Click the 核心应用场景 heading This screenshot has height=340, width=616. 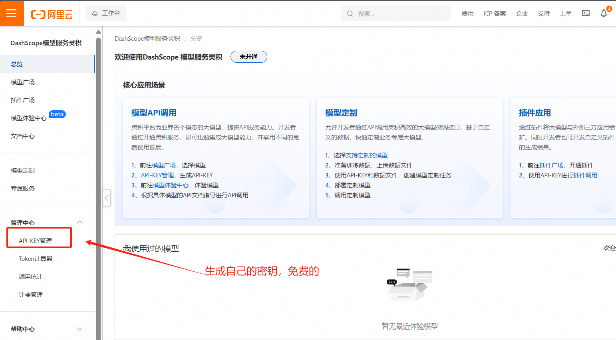click(144, 85)
